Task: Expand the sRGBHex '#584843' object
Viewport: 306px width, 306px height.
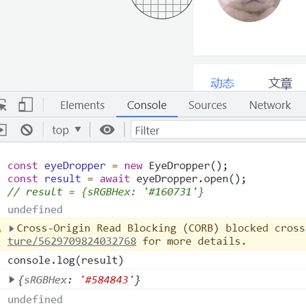Action: pos(11,279)
